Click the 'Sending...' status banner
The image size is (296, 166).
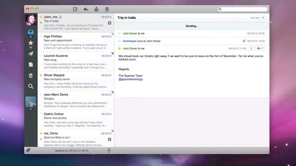pyautogui.click(x=192, y=26)
